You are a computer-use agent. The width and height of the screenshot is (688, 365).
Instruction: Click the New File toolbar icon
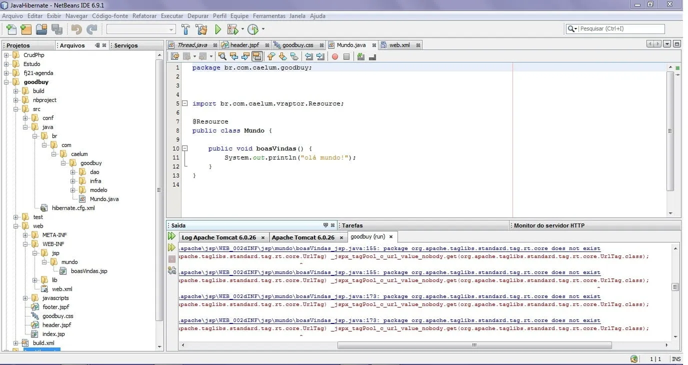pos(10,29)
